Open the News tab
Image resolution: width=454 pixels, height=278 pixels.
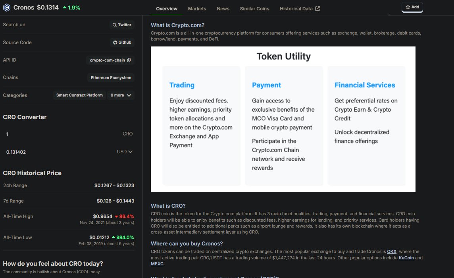click(x=223, y=9)
